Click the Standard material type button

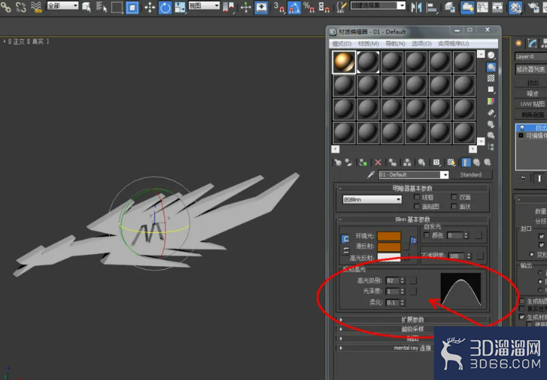click(x=471, y=174)
